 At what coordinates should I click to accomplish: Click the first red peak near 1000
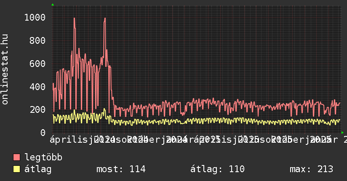(74, 19)
